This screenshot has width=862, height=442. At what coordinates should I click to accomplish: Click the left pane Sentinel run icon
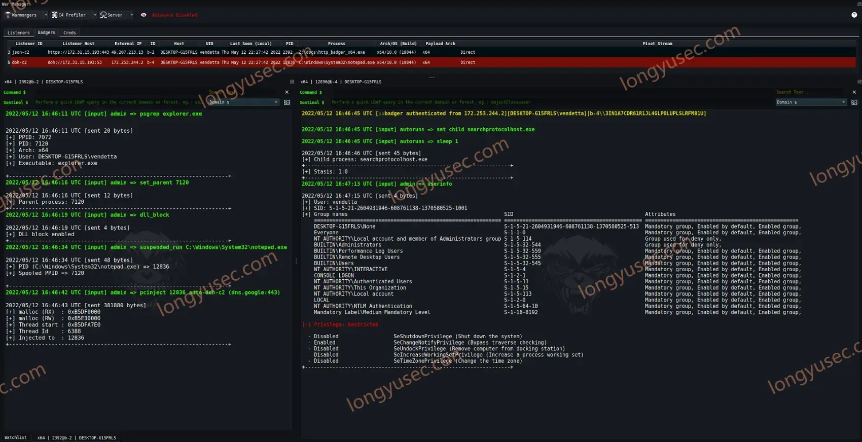click(x=287, y=102)
